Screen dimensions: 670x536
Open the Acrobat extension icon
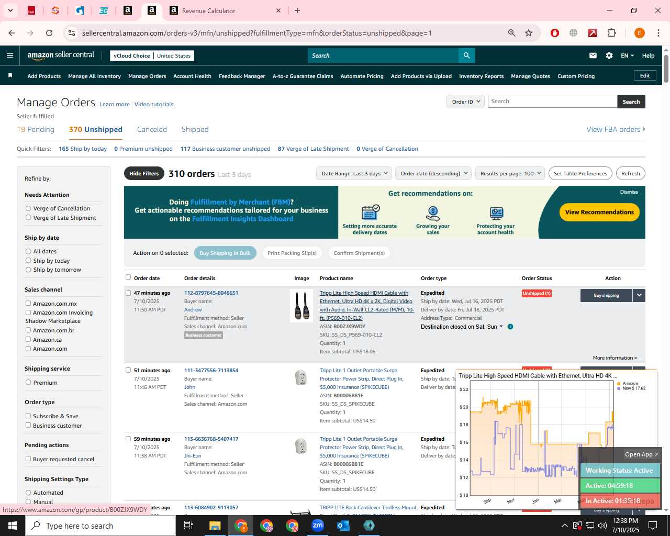(593, 33)
